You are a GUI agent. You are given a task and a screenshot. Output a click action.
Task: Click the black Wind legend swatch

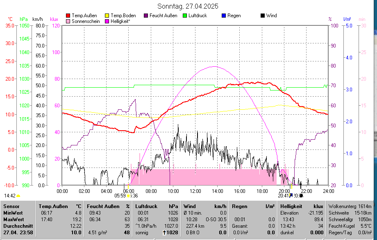263,16
